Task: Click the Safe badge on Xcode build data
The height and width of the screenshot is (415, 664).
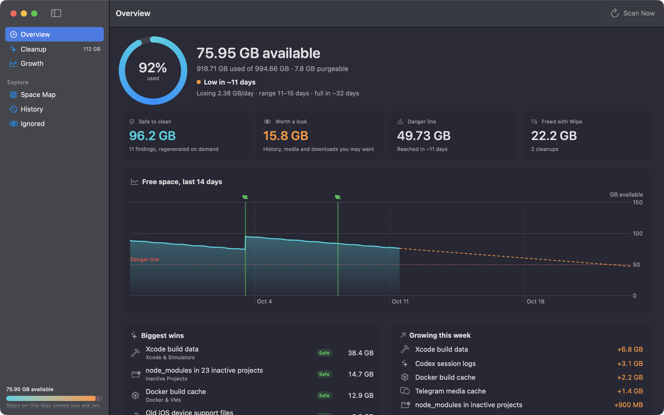Action: (x=324, y=353)
